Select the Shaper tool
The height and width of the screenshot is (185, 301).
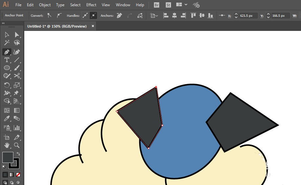tap(7, 76)
